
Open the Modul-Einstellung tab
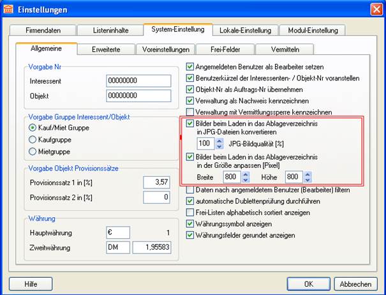pyautogui.click(x=313, y=30)
